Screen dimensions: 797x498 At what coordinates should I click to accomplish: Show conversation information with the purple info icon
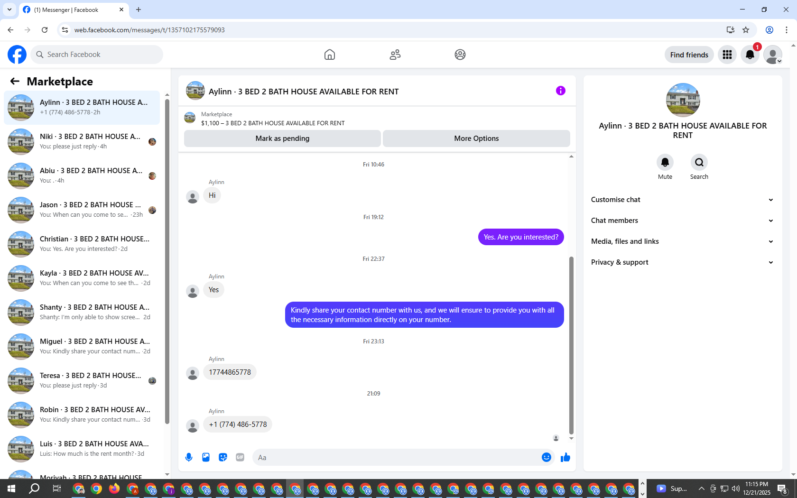click(x=561, y=91)
